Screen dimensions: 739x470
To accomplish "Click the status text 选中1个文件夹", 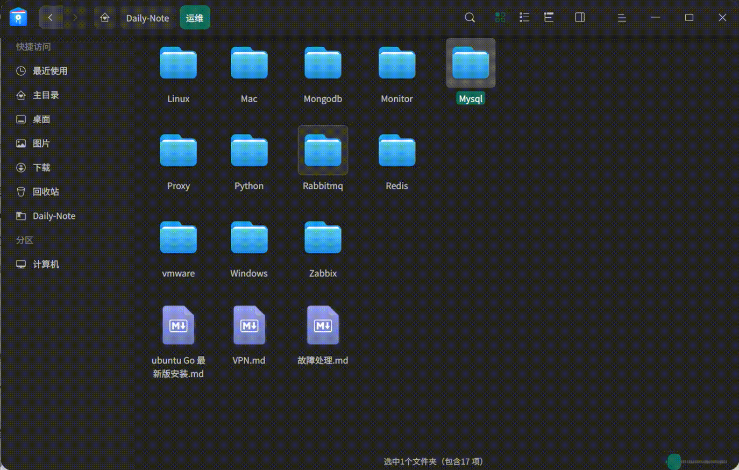I will coord(410,461).
